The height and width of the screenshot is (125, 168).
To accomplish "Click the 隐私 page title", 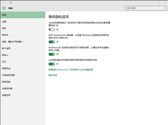I will coord(11,8).
